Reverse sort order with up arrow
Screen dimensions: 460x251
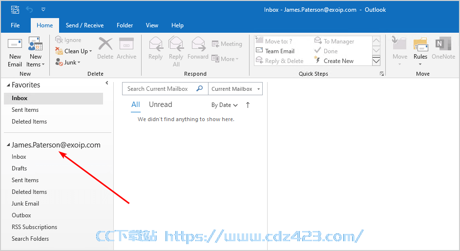[248, 105]
